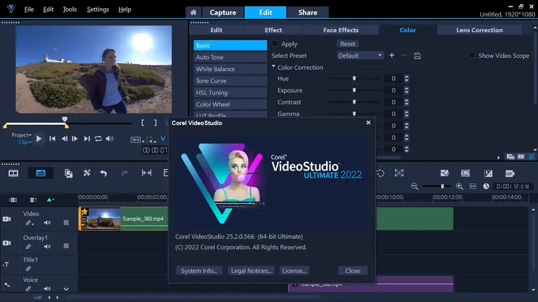Increase the Hue value stepper
538x302 pixels.
tap(407, 77)
